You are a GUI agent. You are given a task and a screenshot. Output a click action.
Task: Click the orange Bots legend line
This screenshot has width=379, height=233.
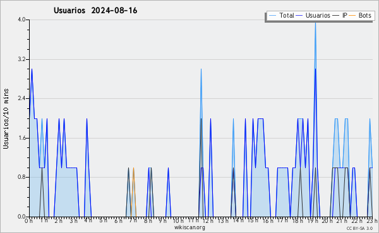click(352, 16)
